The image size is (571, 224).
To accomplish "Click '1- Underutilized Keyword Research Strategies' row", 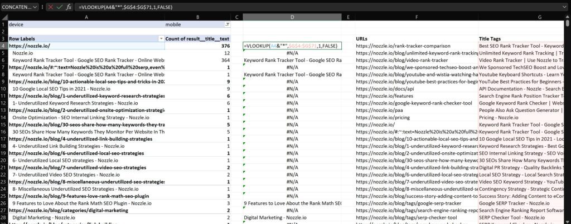I will 86,103.
